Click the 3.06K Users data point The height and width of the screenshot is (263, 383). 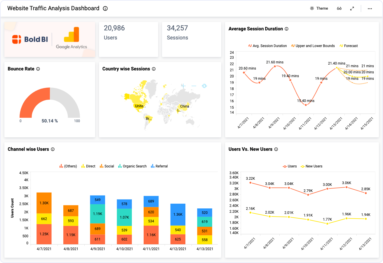pyautogui.click(x=347, y=187)
